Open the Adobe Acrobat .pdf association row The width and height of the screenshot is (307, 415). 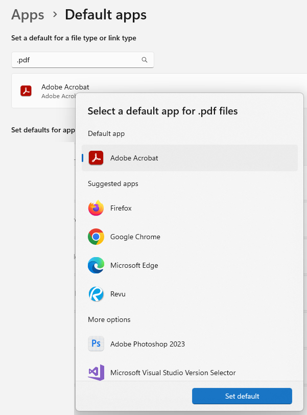(x=159, y=91)
